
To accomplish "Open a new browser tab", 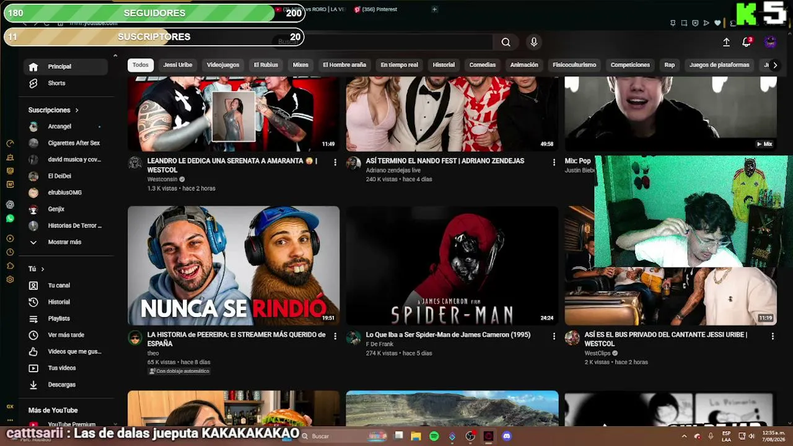I will pyautogui.click(x=434, y=9).
